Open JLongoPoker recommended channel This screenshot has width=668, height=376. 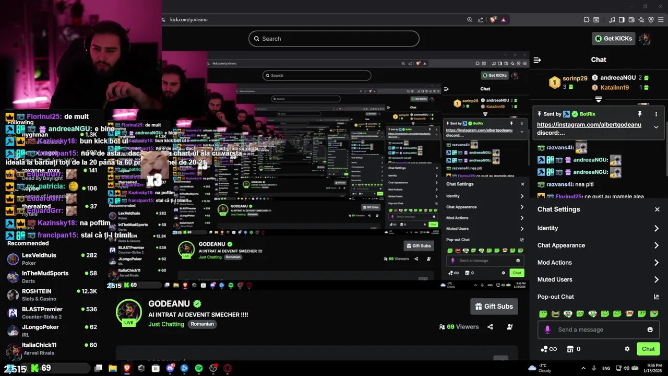pyautogui.click(x=52, y=331)
